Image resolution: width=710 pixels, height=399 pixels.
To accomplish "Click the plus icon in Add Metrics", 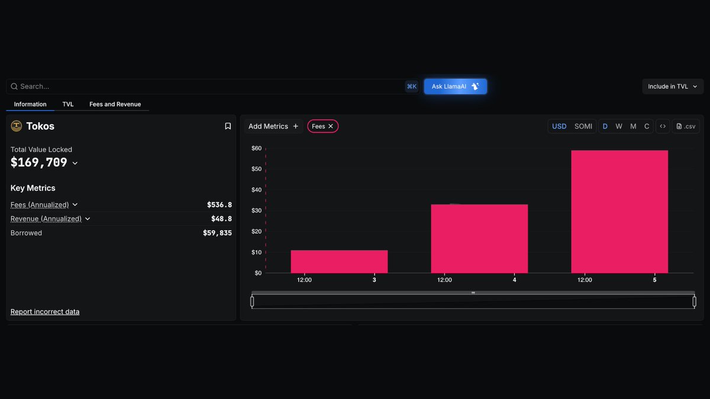I will pos(296,126).
